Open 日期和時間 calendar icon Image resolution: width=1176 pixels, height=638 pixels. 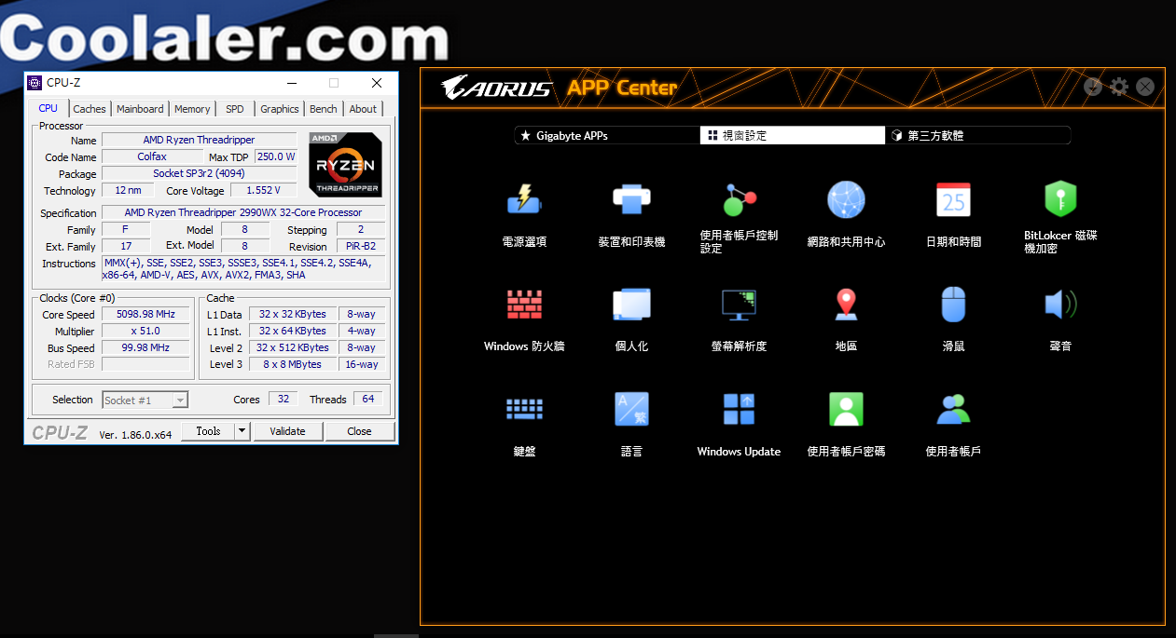pyautogui.click(x=953, y=199)
